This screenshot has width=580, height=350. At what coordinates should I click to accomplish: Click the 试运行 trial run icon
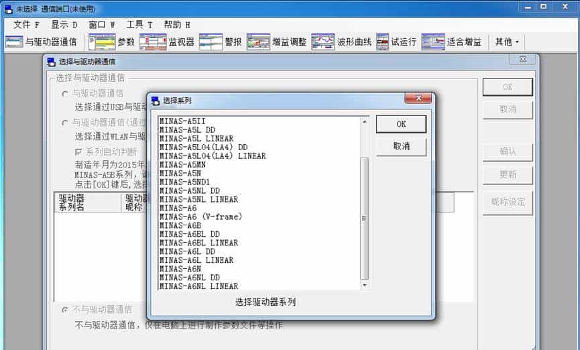pos(382,42)
